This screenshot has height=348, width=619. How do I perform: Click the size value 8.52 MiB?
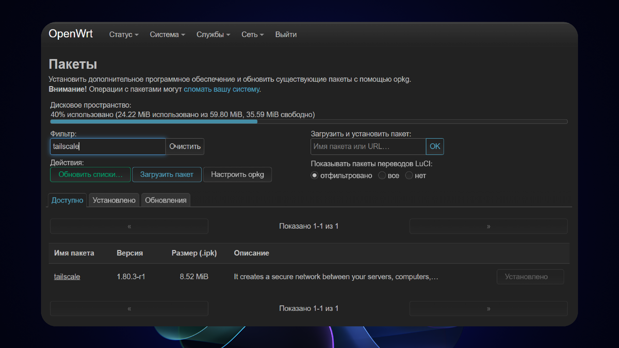194,277
